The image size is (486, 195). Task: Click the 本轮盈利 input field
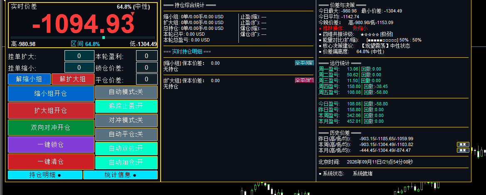tap(146, 56)
